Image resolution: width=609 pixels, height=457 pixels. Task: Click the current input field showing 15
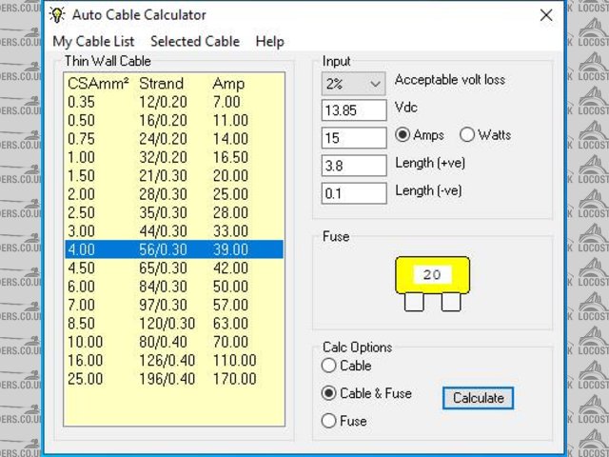tap(354, 138)
